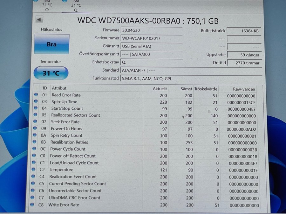This screenshot has width=286, height=214.
Task: Click the status orb beside Spin-Up Time
Action: point(36,101)
